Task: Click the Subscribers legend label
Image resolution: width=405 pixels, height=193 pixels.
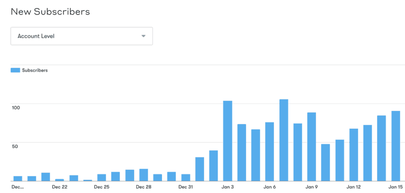Action: pos(35,70)
